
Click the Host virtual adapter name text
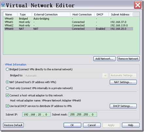[45, 100]
